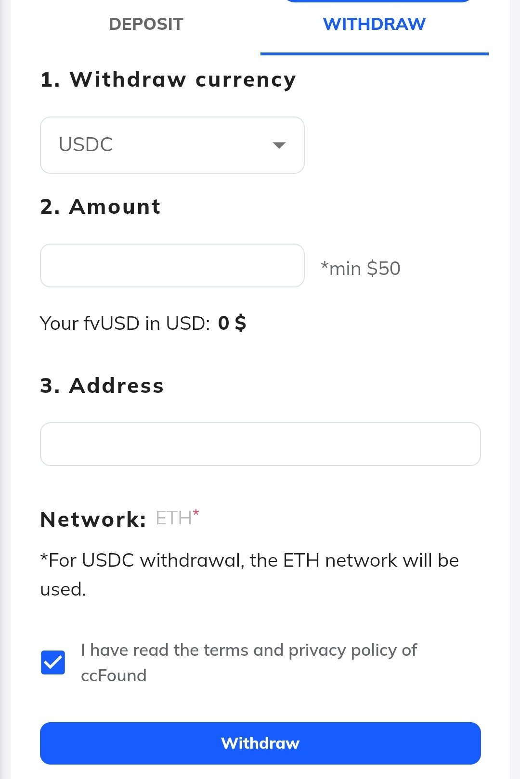Click the currency selector's down arrow
This screenshot has width=520, height=779.
tap(279, 145)
